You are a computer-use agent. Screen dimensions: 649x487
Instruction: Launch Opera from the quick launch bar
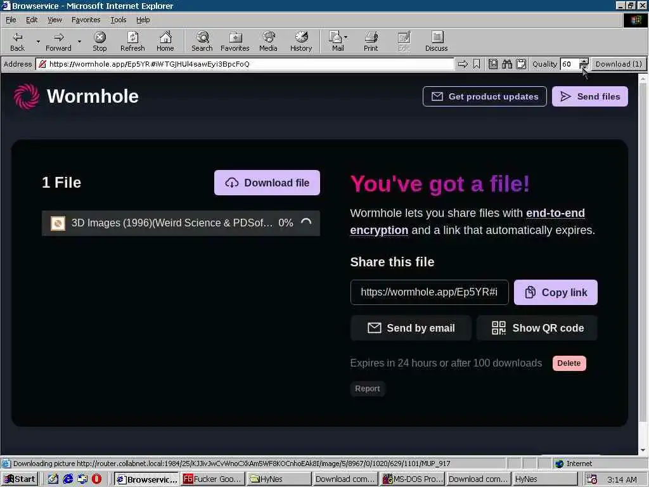[x=97, y=479]
